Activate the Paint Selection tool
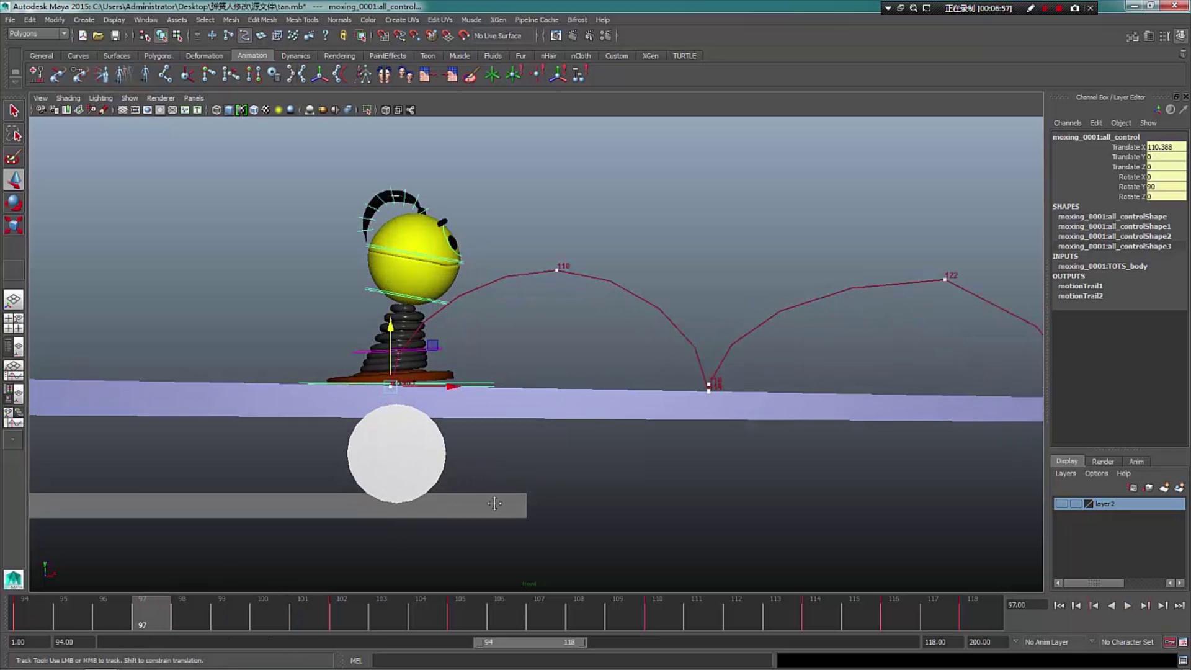The image size is (1191, 670). pos(14,158)
